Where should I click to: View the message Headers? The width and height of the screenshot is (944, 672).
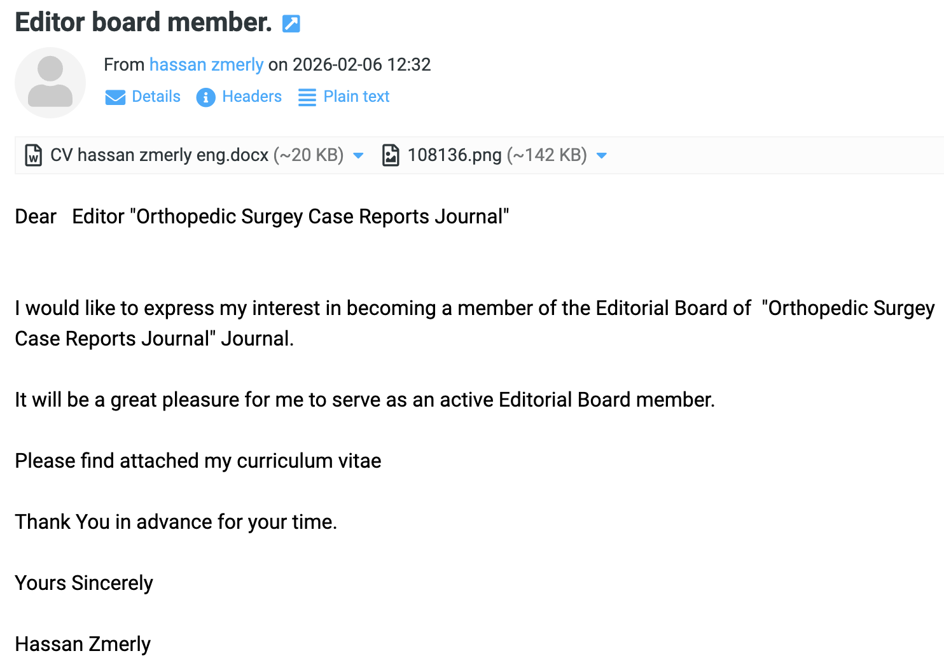click(251, 97)
